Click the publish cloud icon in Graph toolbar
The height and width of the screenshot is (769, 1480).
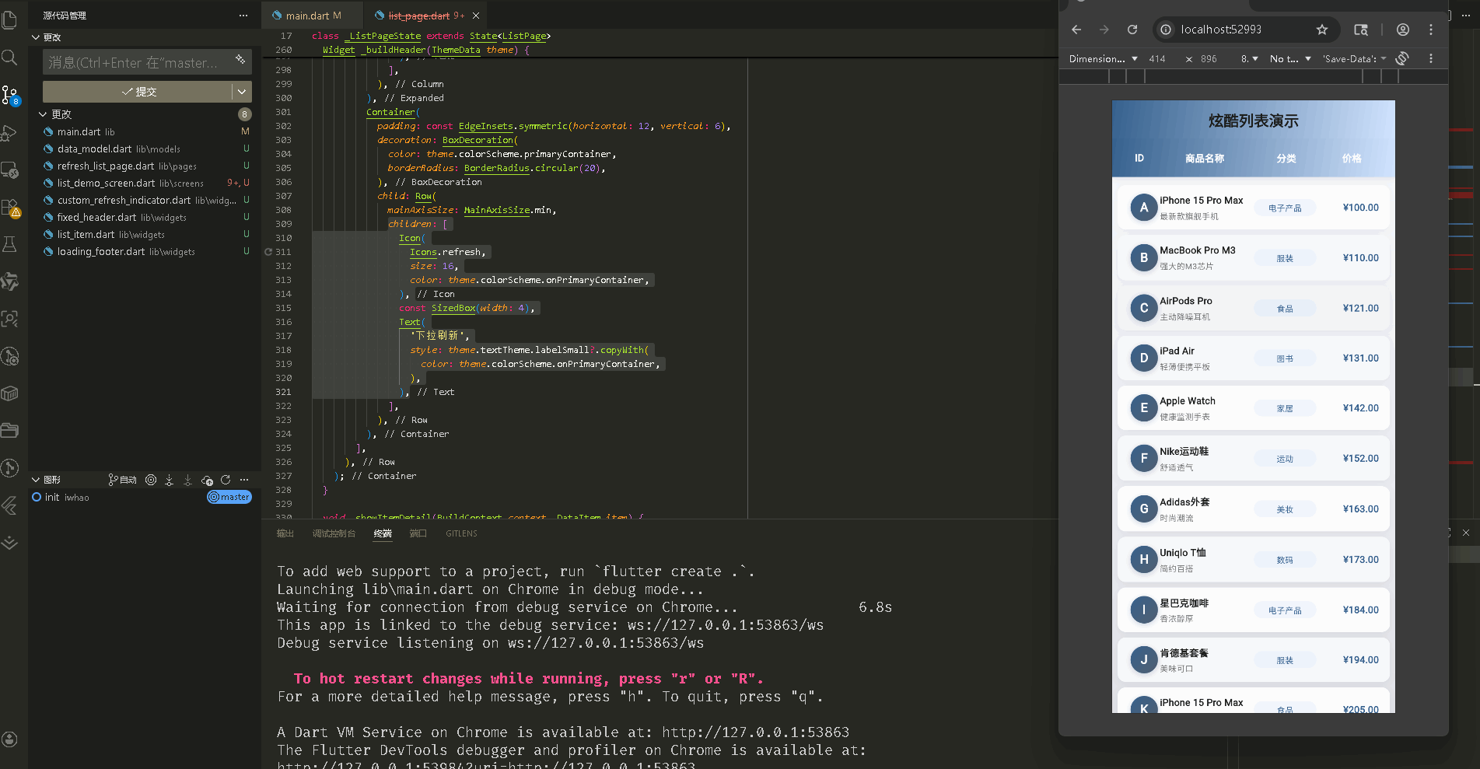tap(207, 480)
